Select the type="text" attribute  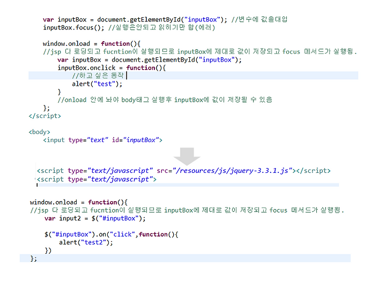coord(88,140)
